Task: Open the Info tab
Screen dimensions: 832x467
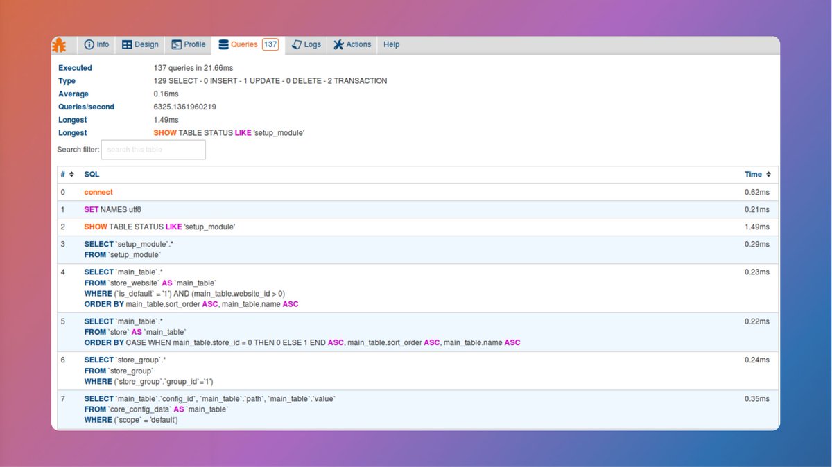Action: click(x=96, y=44)
